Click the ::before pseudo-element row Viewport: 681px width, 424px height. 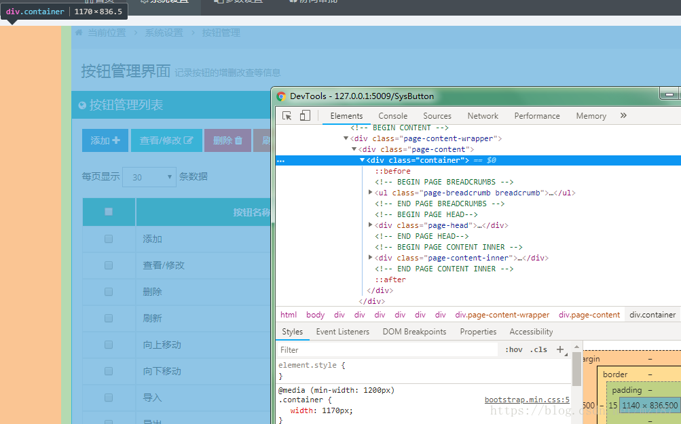pyautogui.click(x=392, y=171)
